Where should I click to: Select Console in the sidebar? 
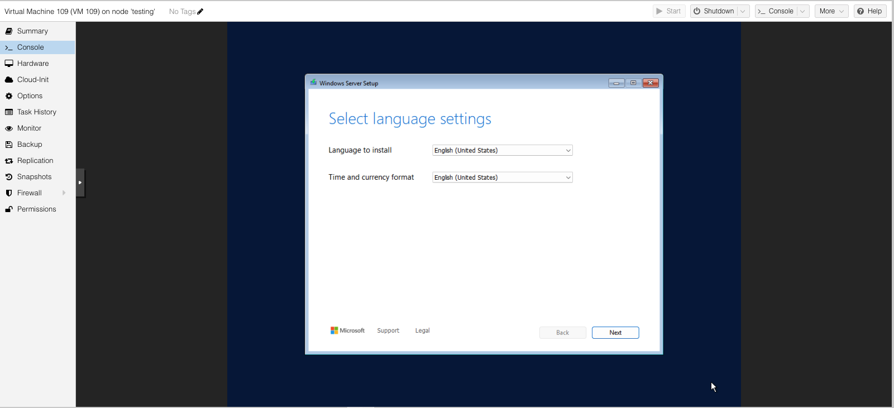pyautogui.click(x=37, y=47)
